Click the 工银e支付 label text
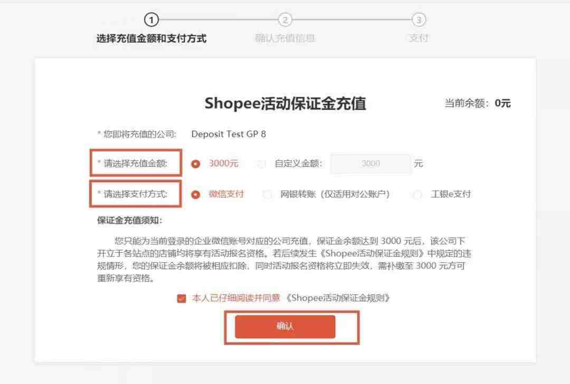The width and height of the screenshot is (570, 384). coord(451,194)
